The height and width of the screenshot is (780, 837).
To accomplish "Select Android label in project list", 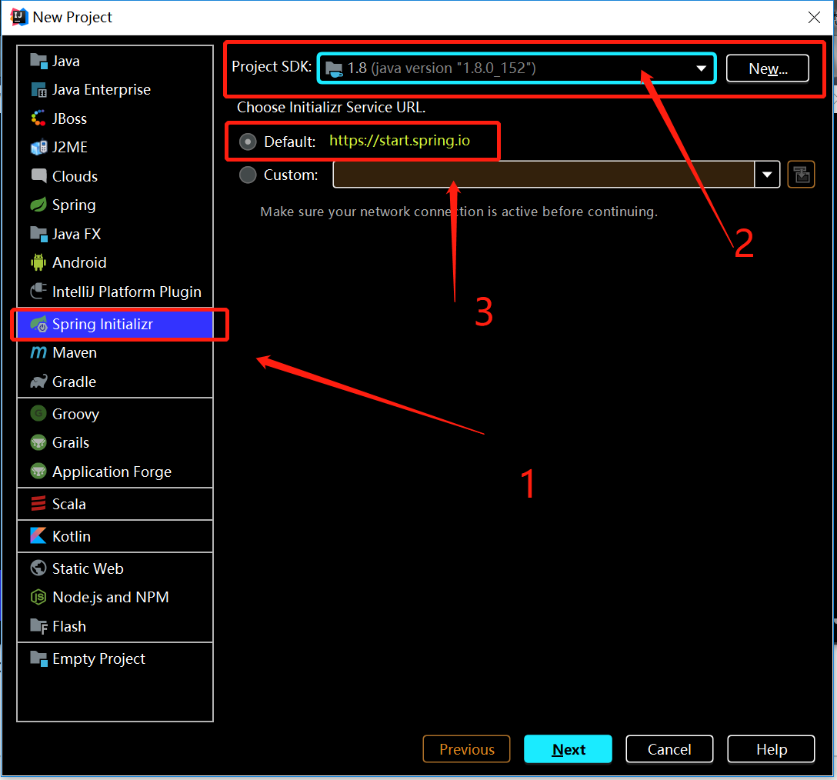I will [79, 262].
